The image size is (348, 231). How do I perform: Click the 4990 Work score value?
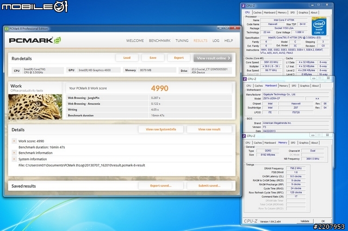(159, 88)
